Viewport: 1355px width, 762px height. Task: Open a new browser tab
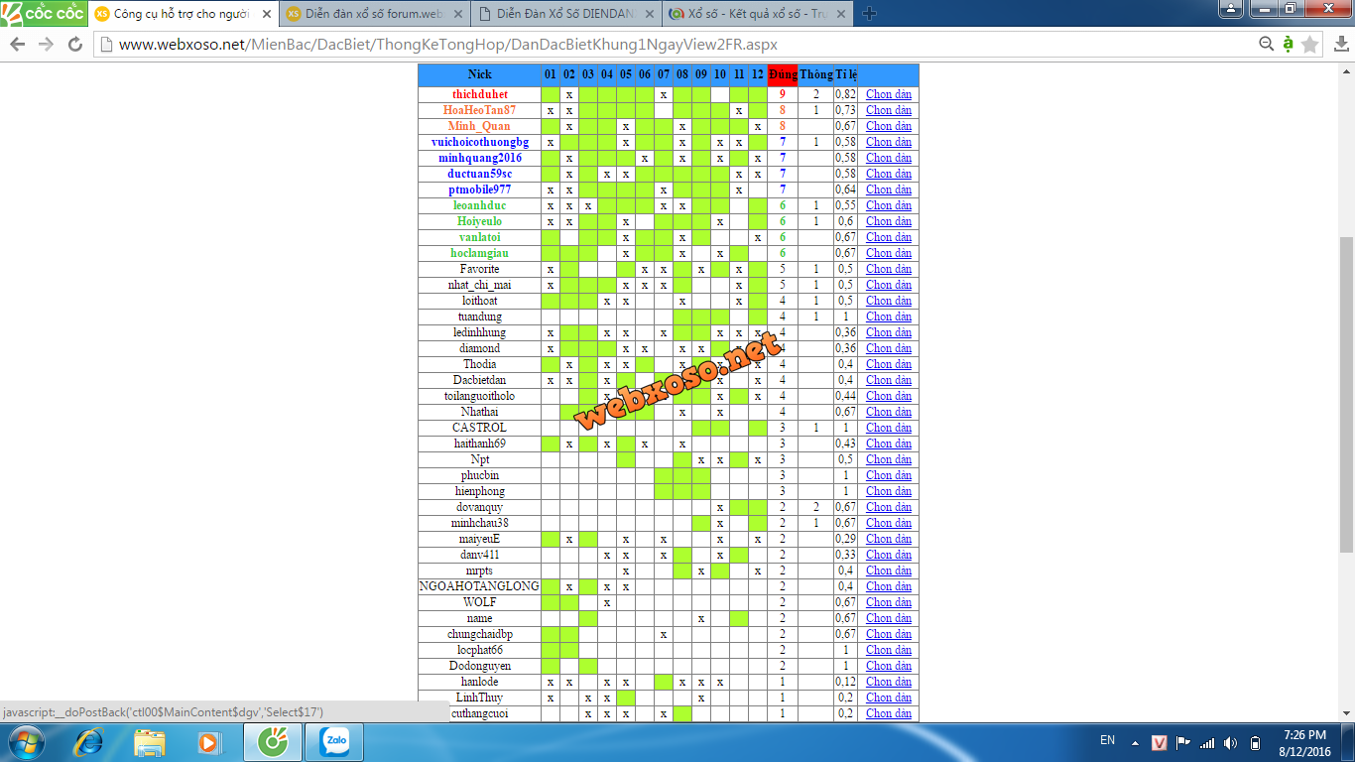point(869,14)
